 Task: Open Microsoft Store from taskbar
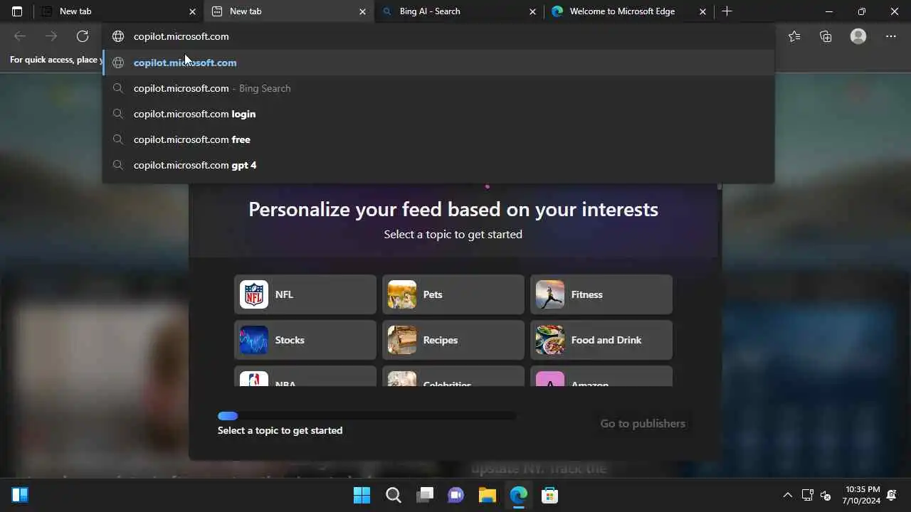point(549,495)
